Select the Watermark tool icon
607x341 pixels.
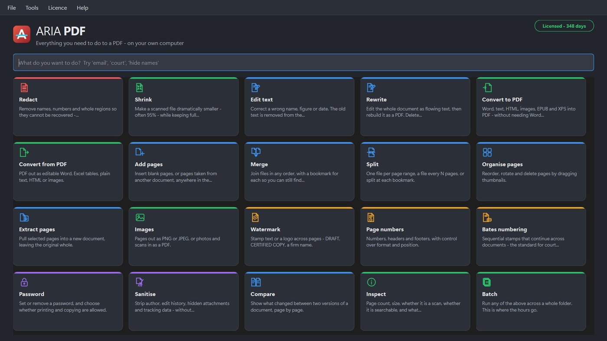click(x=255, y=217)
